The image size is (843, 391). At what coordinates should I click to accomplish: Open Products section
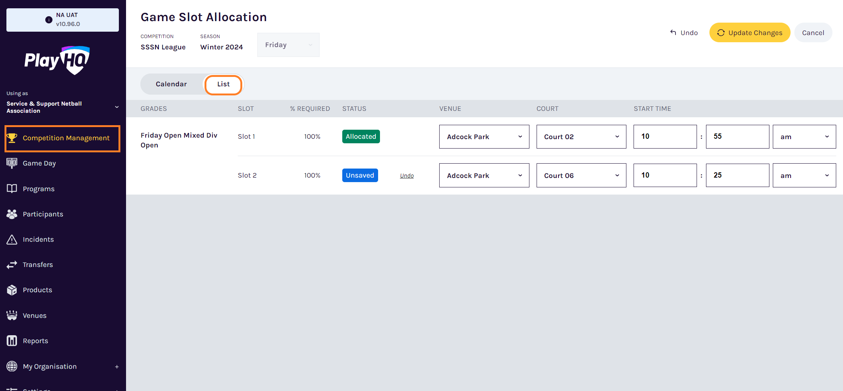tap(37, 290)
